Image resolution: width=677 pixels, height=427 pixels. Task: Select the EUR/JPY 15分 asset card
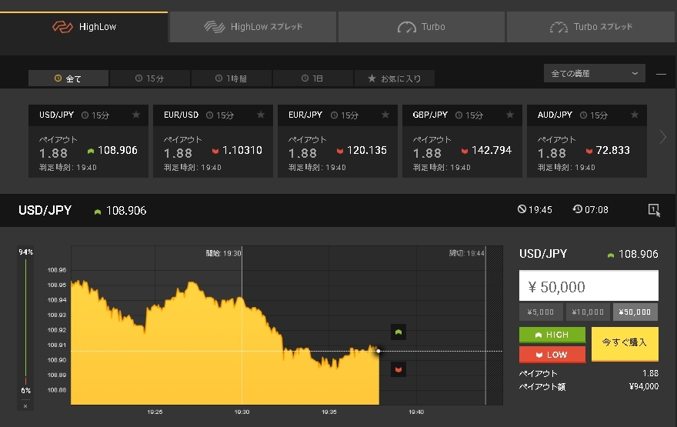pos(338,142)
